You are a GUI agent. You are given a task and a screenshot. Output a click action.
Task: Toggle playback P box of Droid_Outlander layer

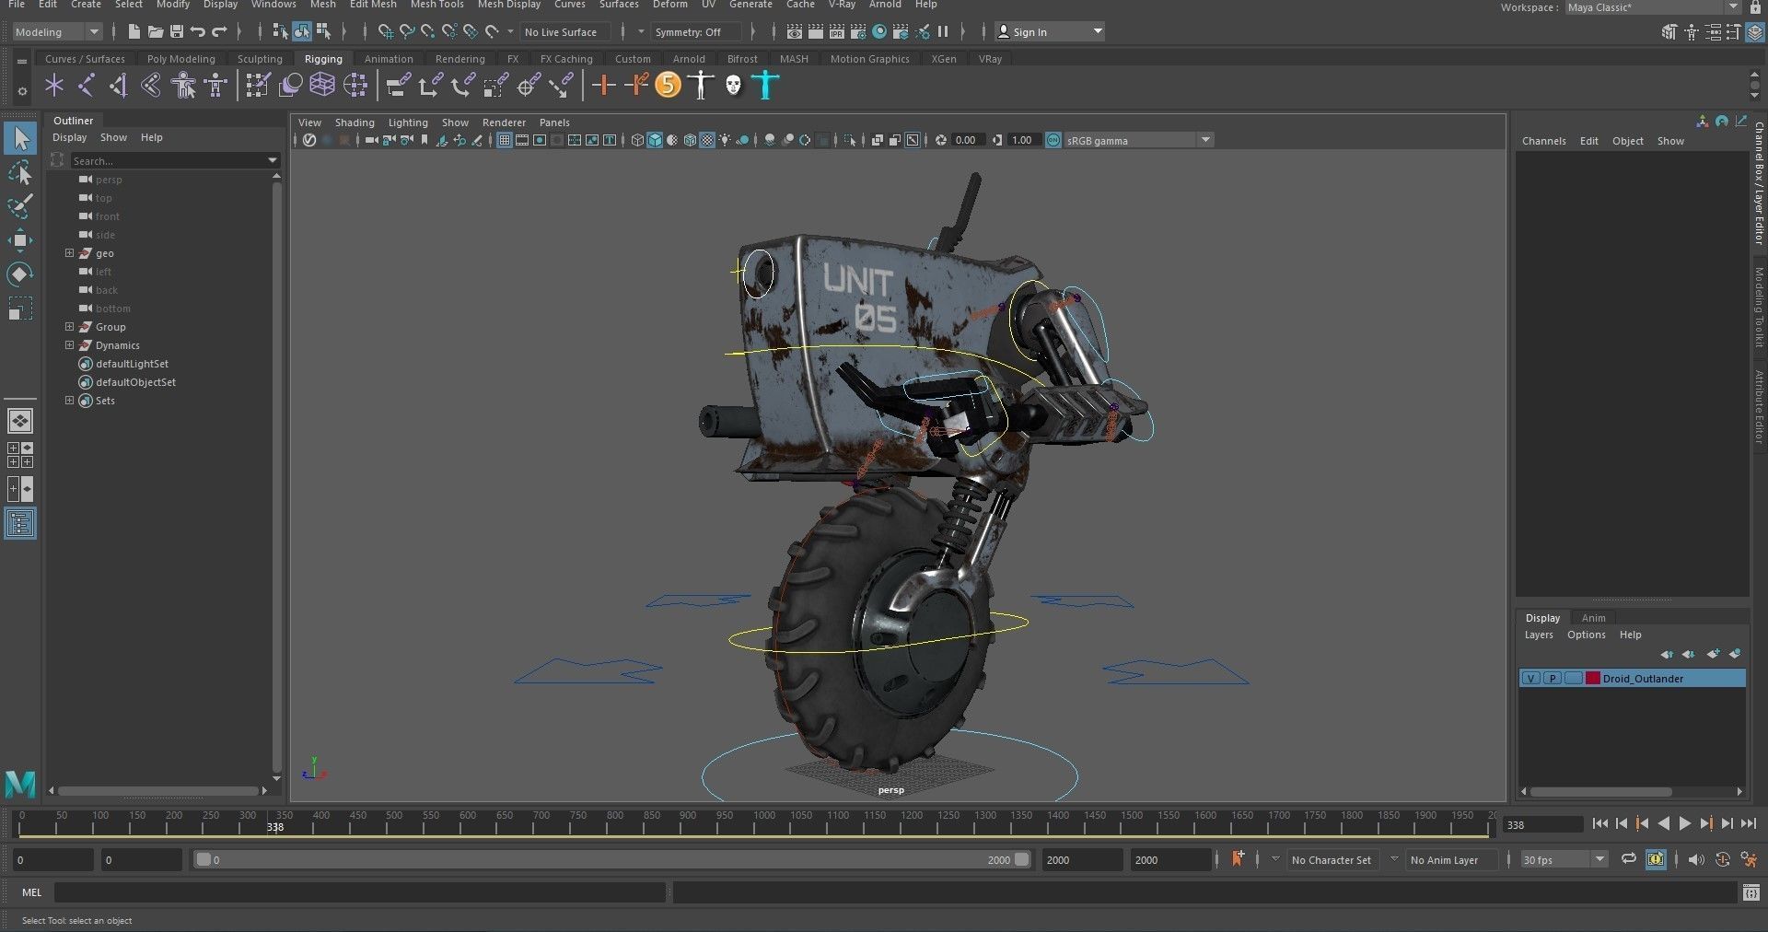point(1553,678)
